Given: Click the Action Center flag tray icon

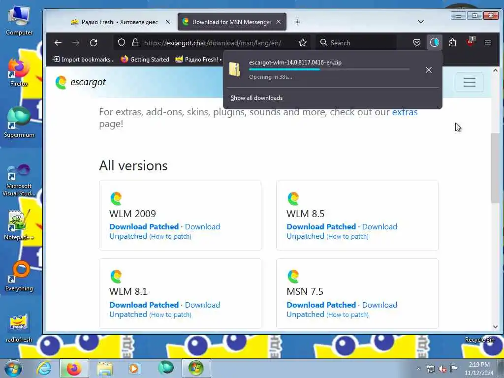Looking at the screenshot, I should [454, 368].
